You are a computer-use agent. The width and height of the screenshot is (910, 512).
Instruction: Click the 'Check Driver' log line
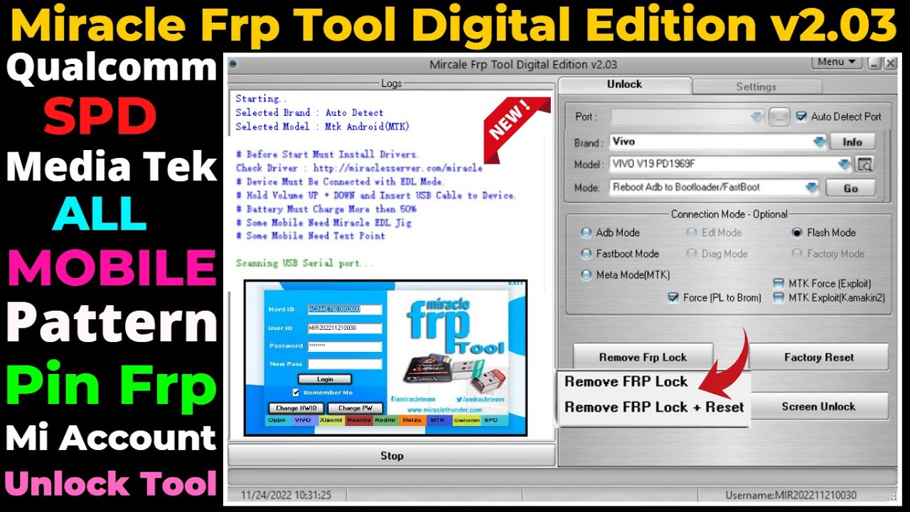click(359, 169)
